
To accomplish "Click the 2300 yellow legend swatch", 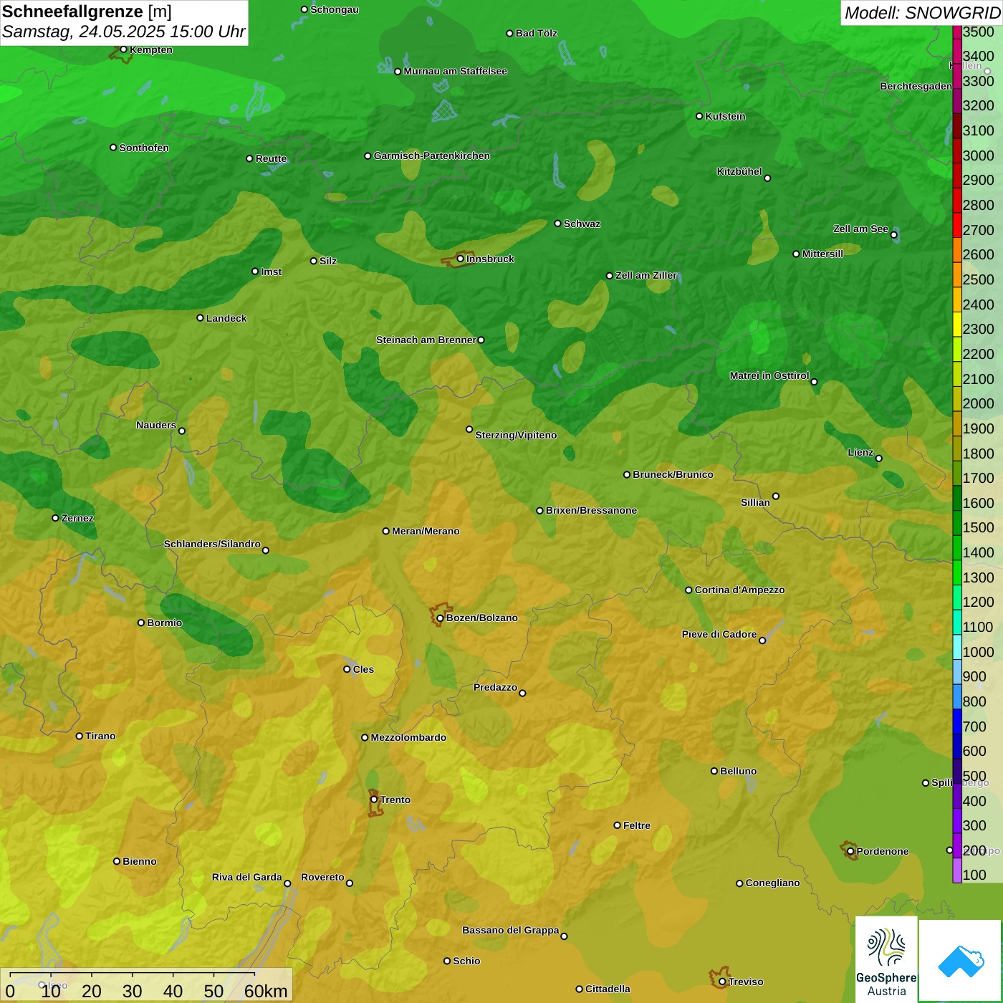I will (957, 325).
